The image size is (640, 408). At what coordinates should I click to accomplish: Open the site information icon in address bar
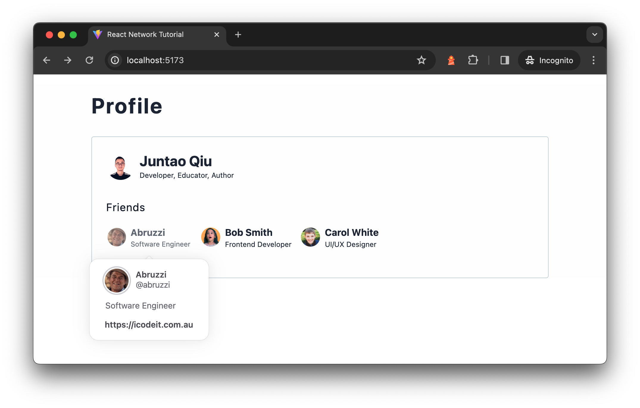[115, 60]
